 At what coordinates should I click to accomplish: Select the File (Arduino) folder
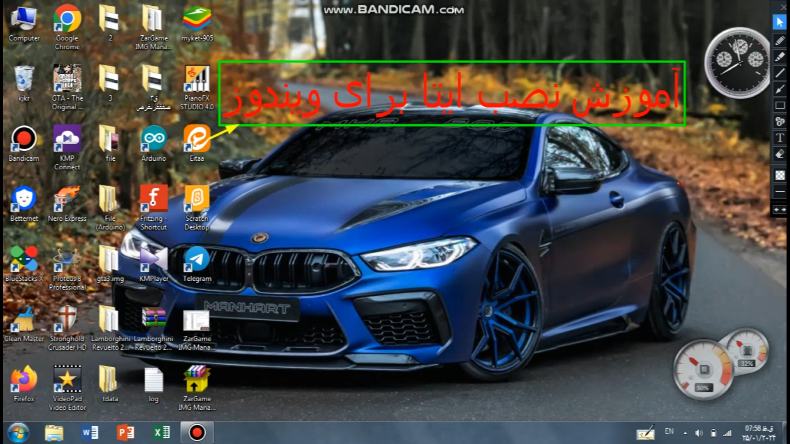(x=110, y=207)
